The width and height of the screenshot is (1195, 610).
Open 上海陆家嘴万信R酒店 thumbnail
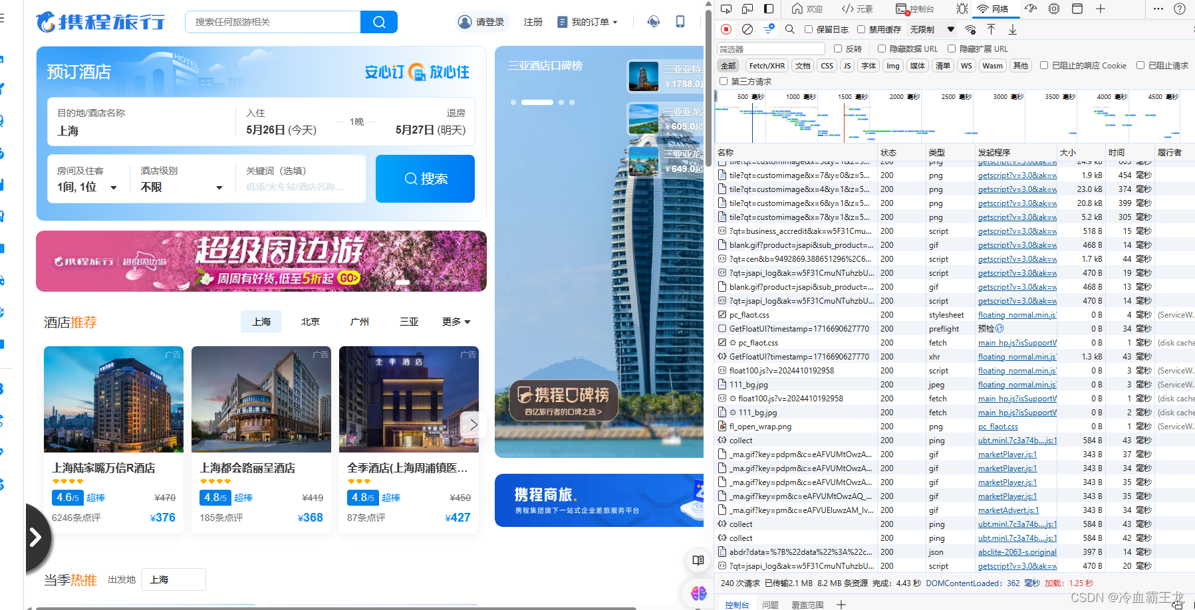coord(114,399)
